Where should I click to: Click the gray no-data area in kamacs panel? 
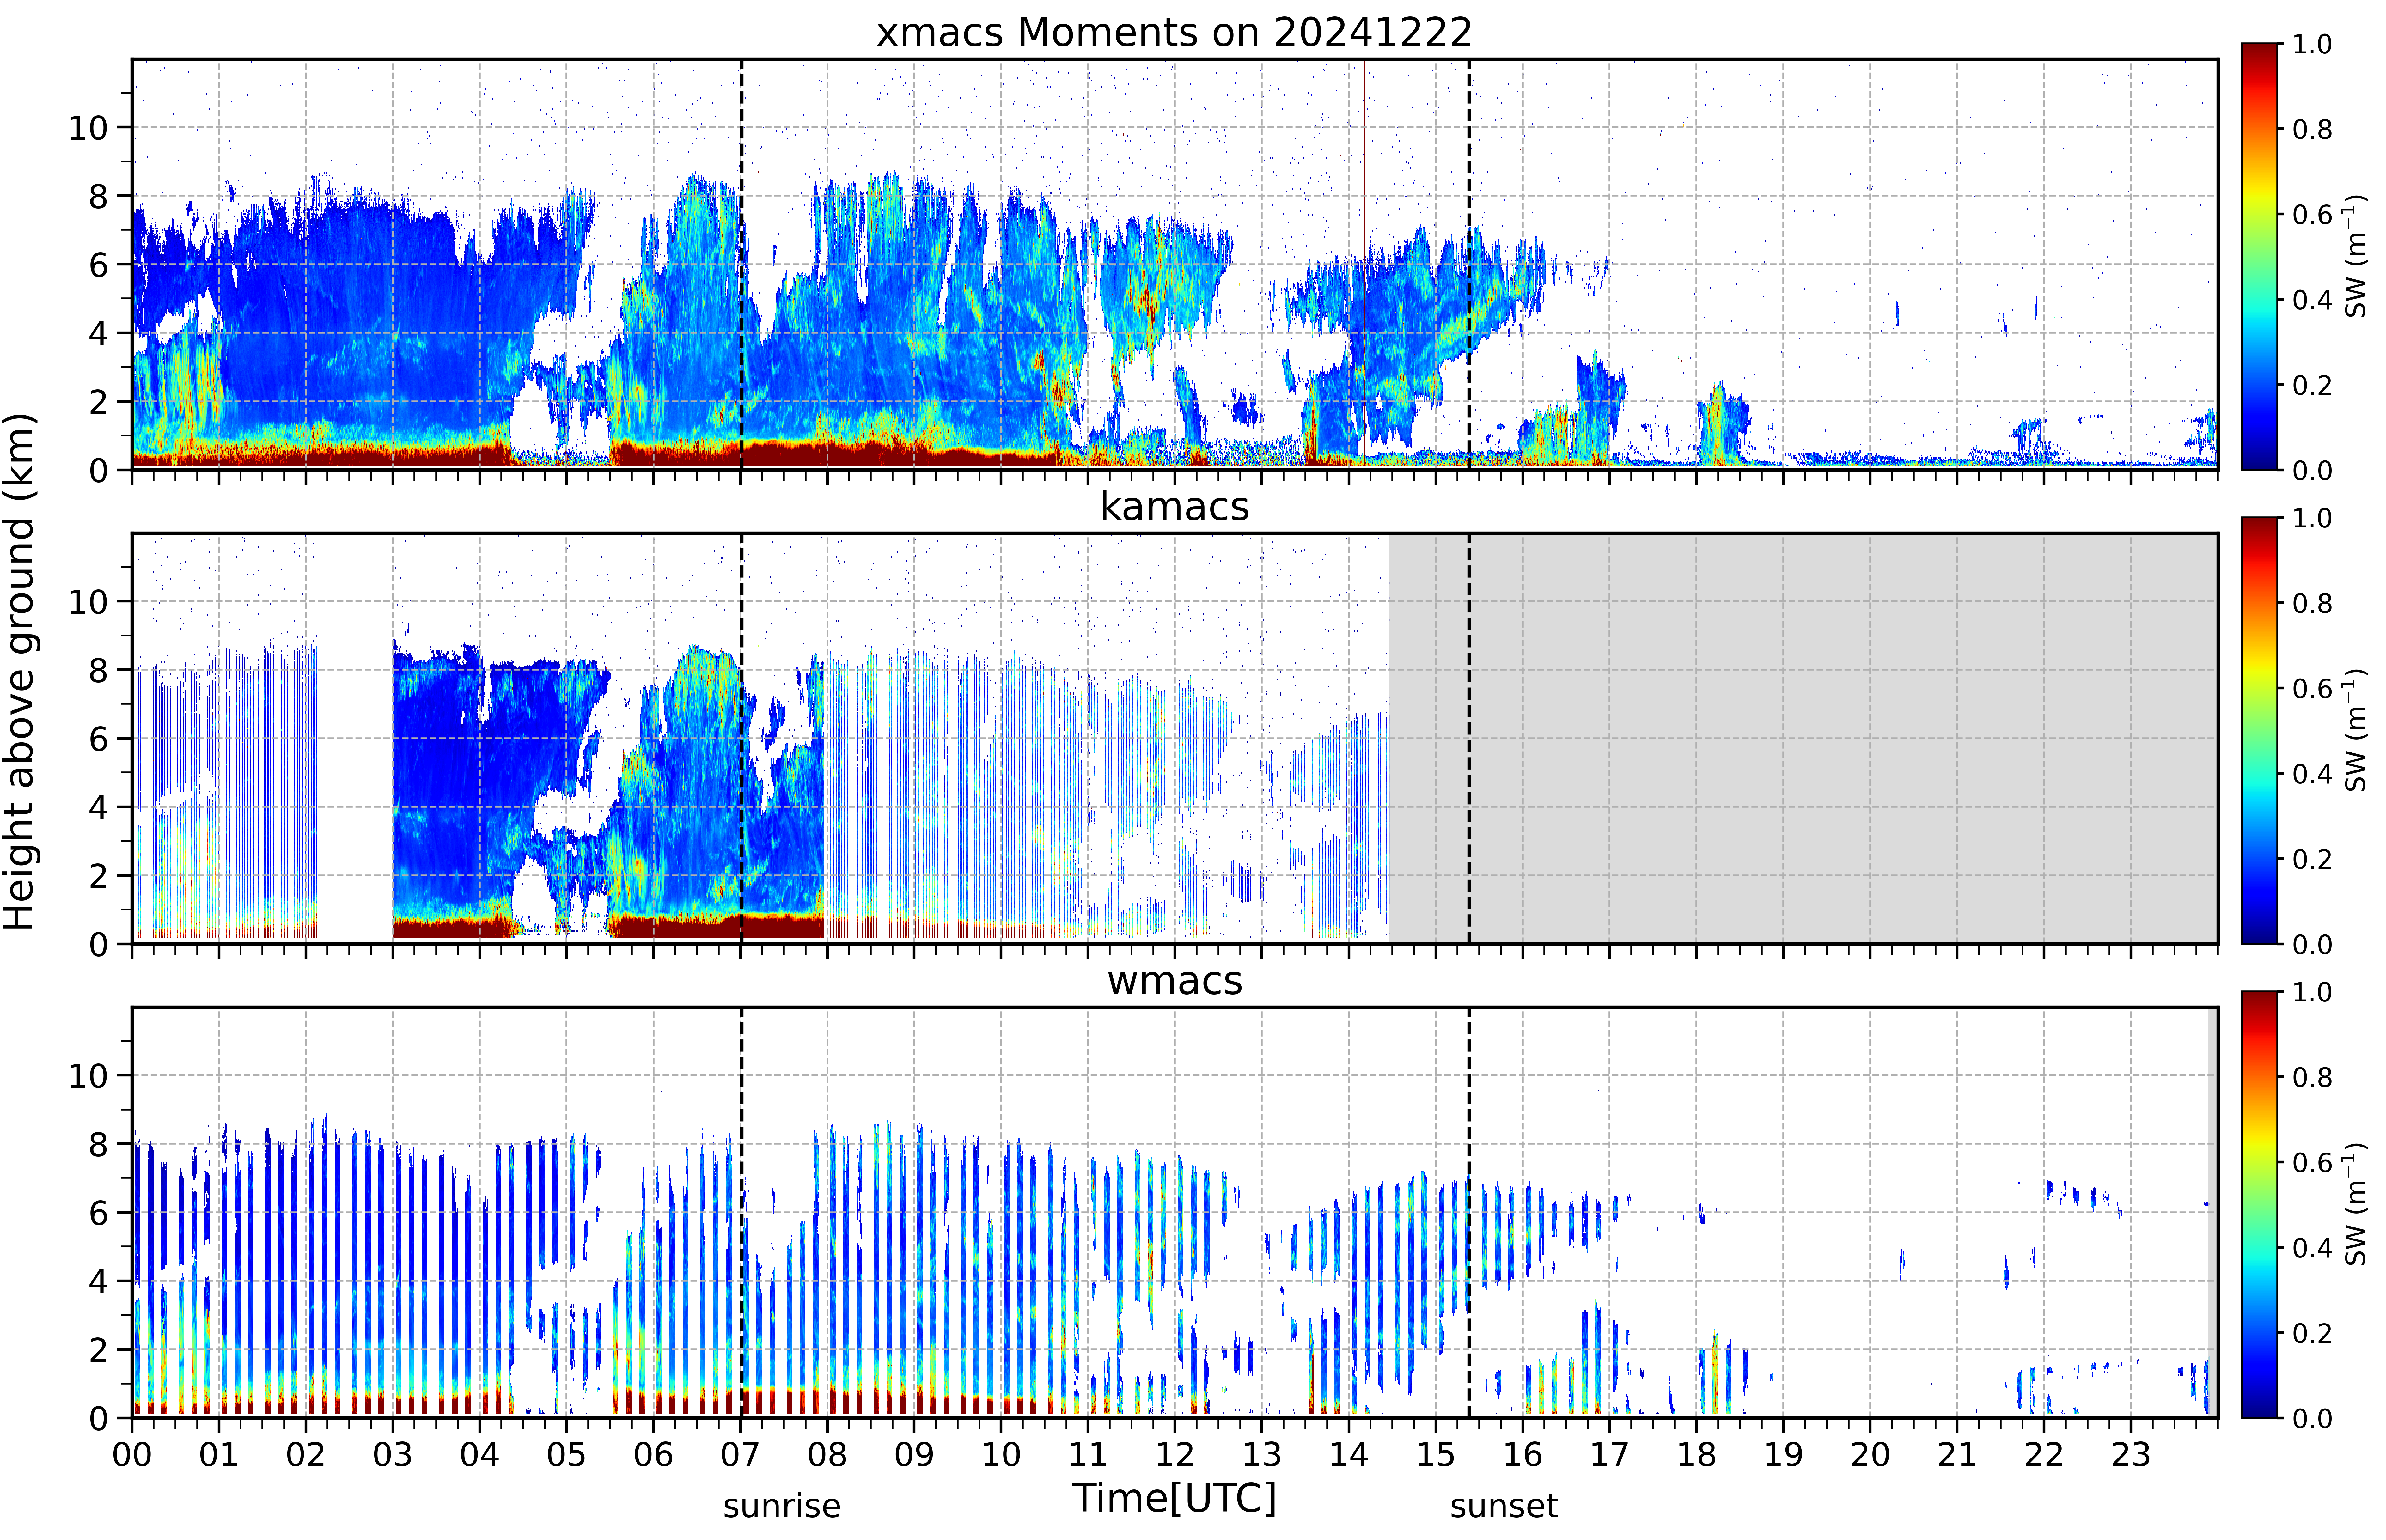point(1803,738)
